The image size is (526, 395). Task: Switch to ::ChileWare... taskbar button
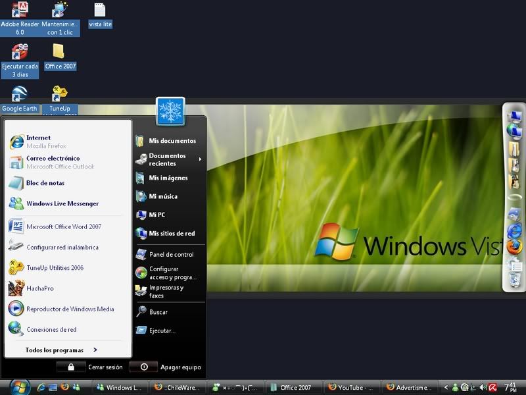[x=178, y=387]
